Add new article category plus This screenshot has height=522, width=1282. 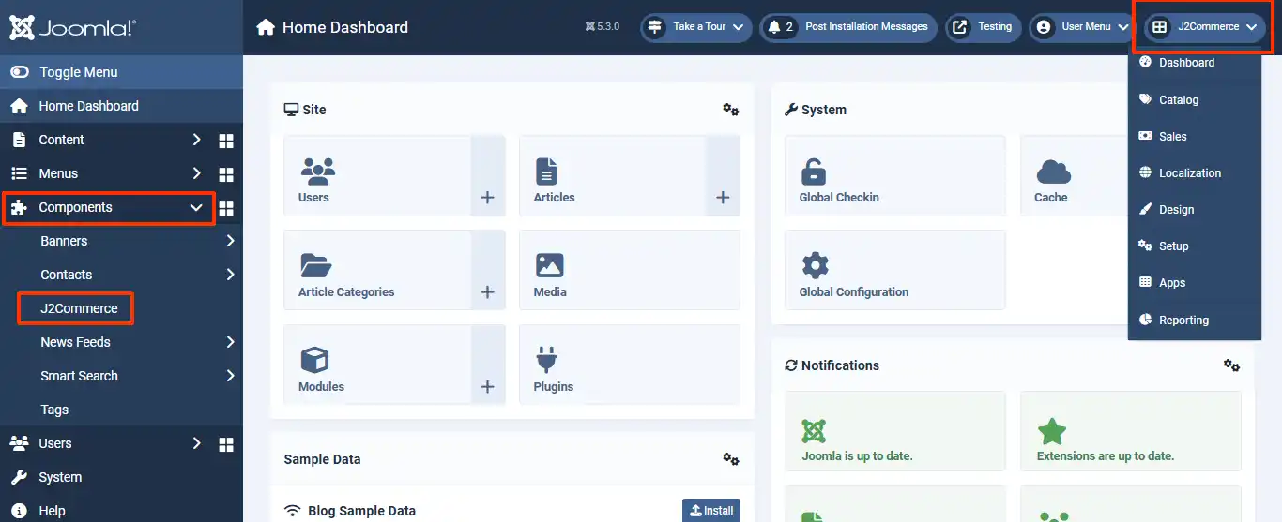pyautogui.click(x=487, y=291)
